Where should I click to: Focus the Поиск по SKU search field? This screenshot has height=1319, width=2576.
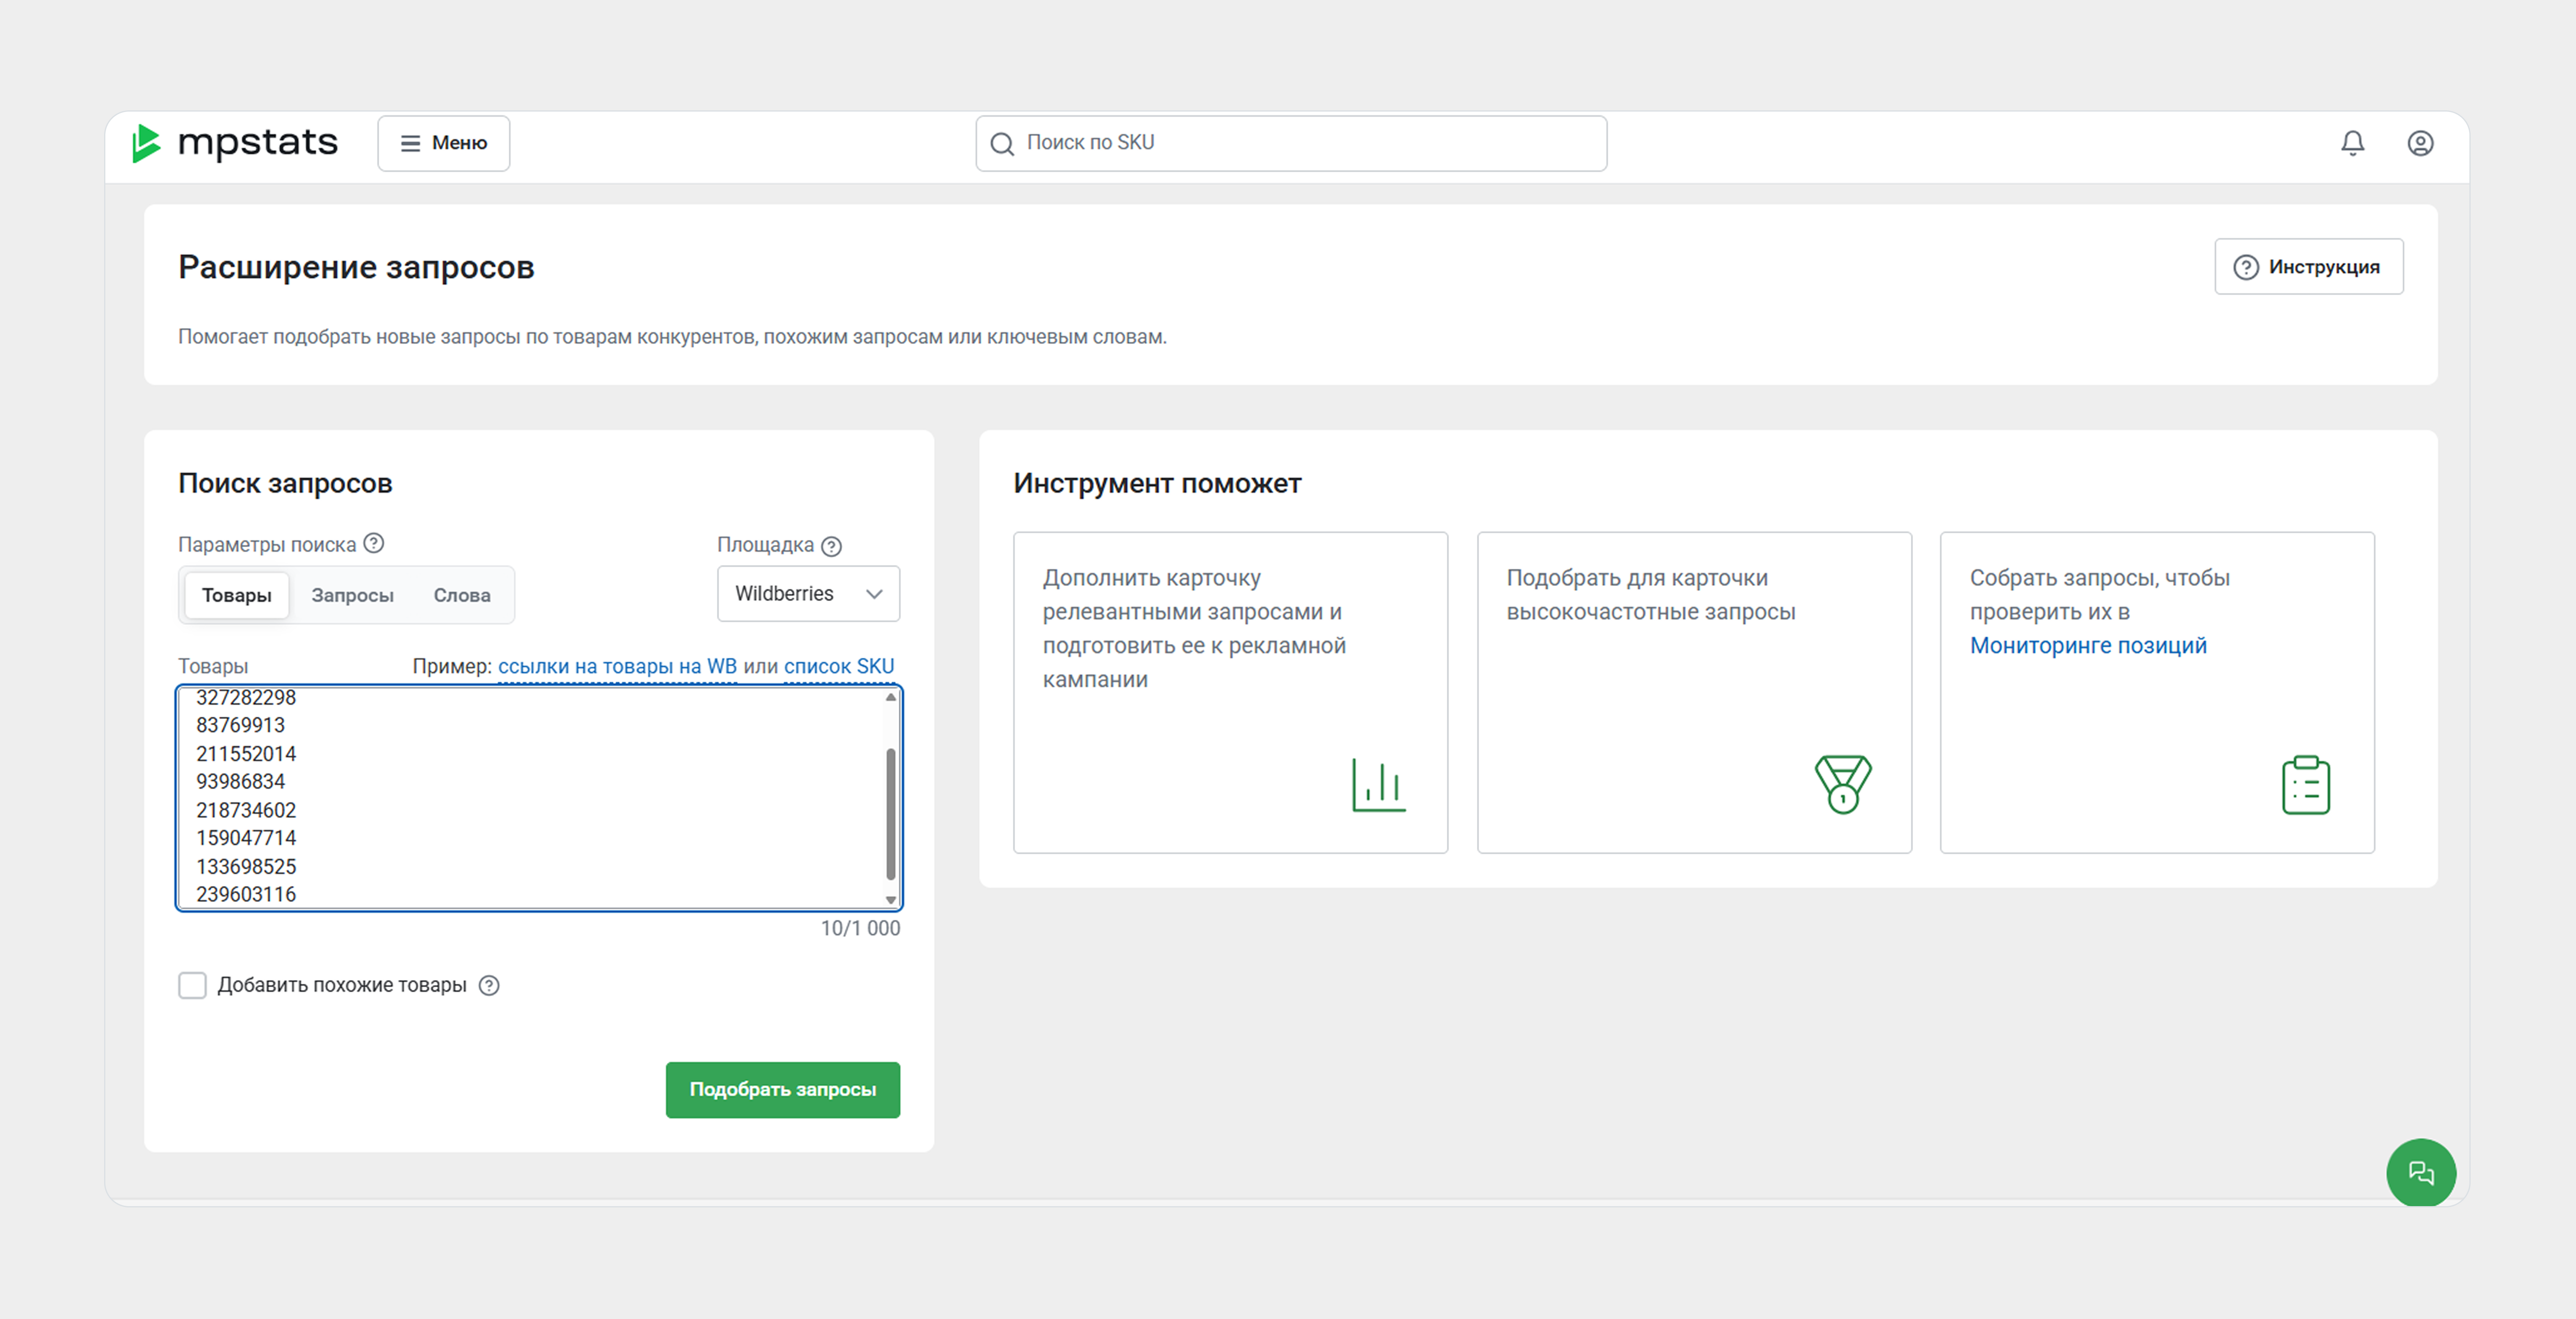tap(1291, 143)
